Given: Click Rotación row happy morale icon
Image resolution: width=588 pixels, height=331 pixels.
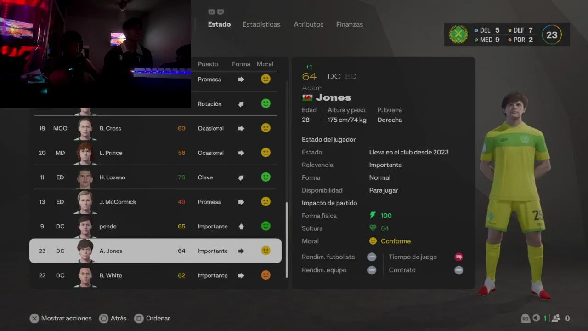Looking at the screenshot, I should click(266, 103).
